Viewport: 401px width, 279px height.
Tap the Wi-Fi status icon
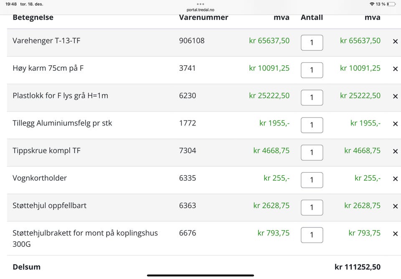[372, 4]
